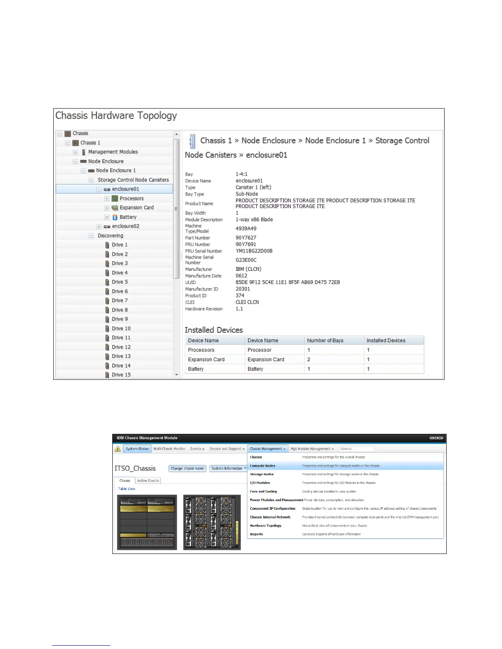Click the chassis front view thumbnail
This screenshot has height=649, width=502.
147,522
